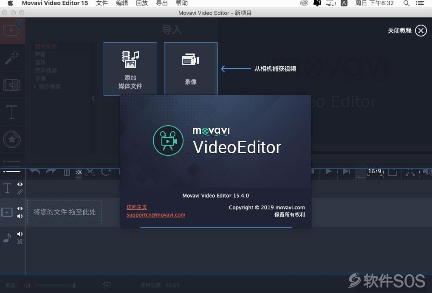Viewport: 432px width, 293px height.
Task: Delete the selected clip with trash icon
Action: coord(67,173)
